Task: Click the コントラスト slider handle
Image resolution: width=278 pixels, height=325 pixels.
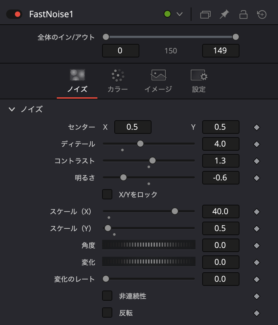Action: tap(153, 161)
